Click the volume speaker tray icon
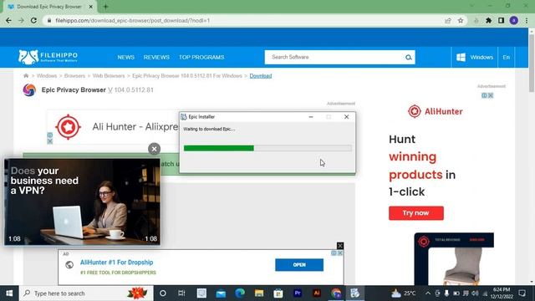535x301 pixels. click(475, 293)
